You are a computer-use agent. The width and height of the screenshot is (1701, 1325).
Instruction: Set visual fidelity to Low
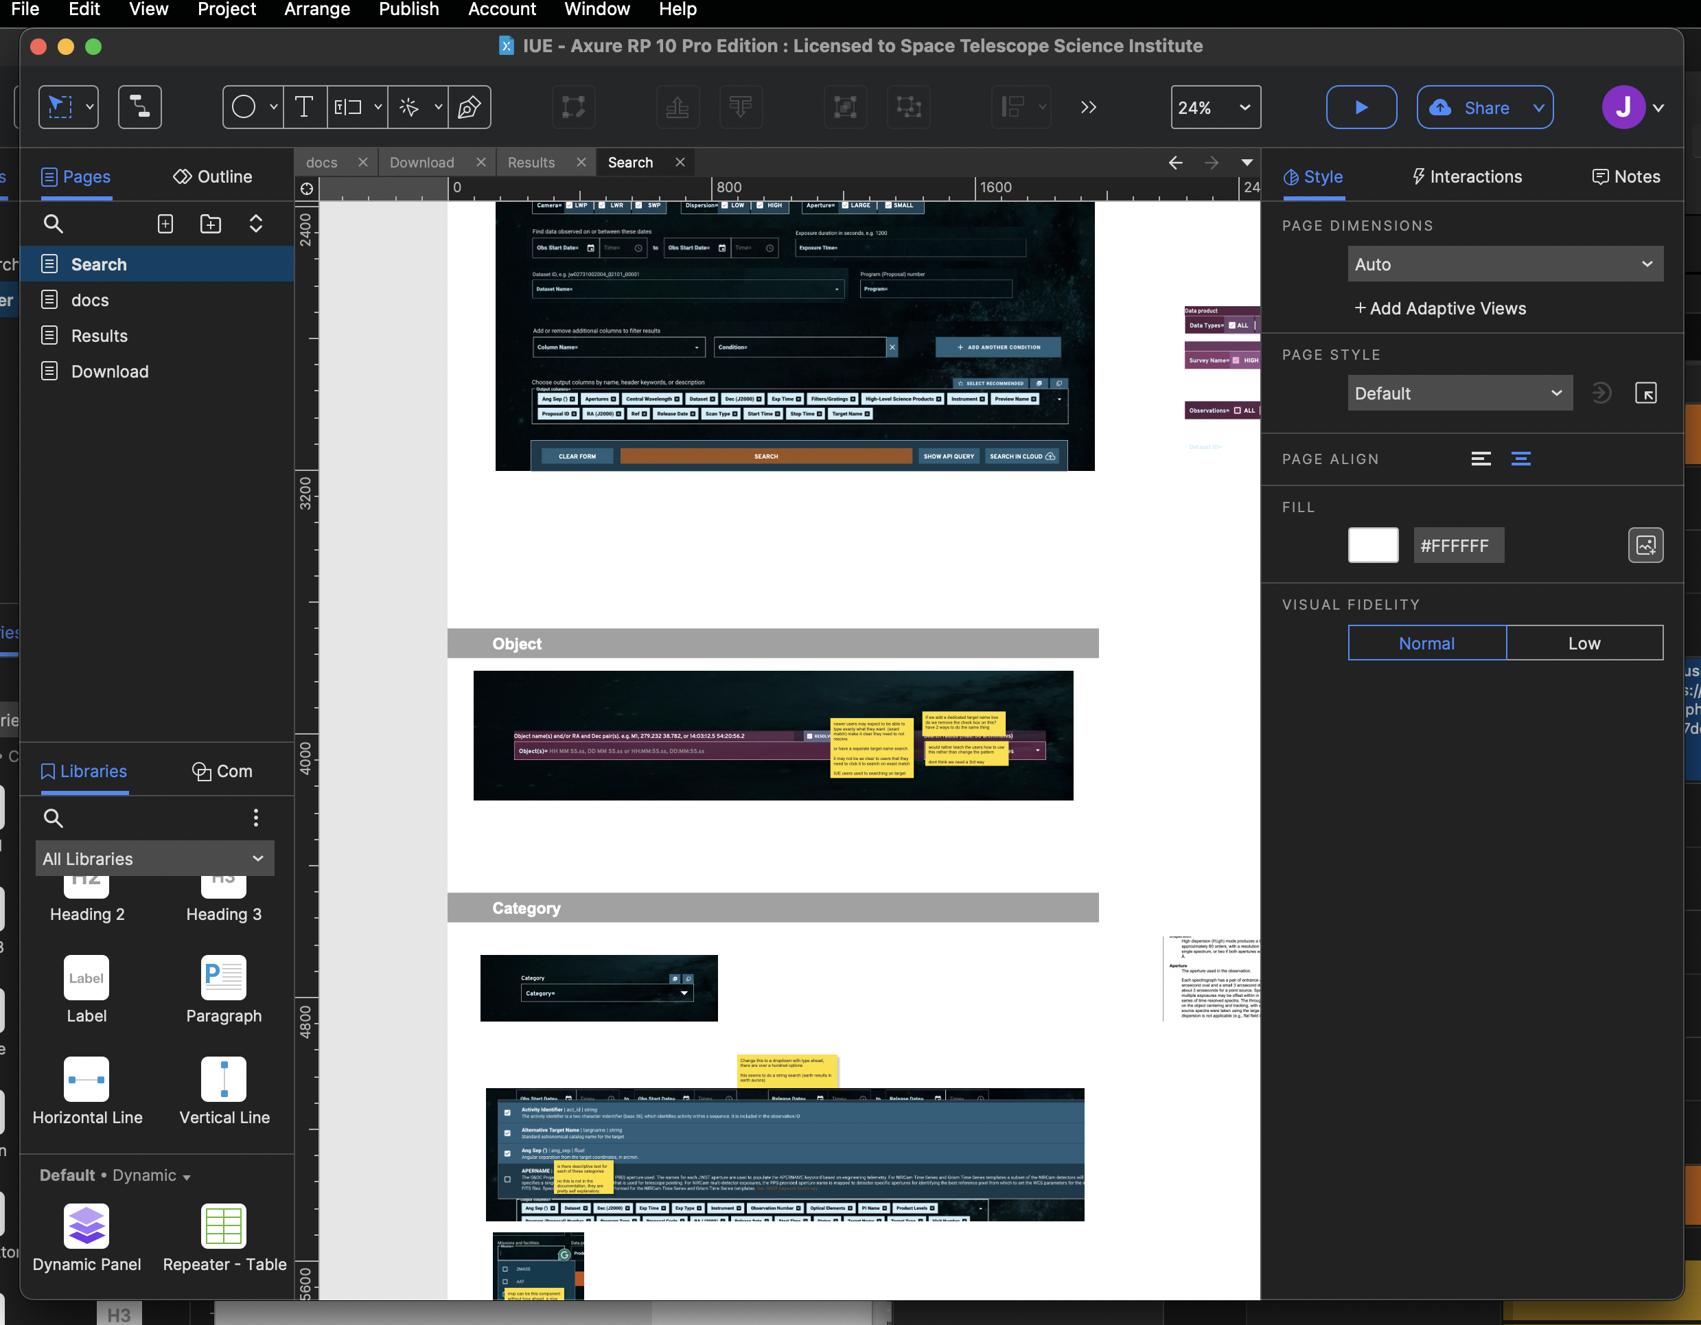coord(1584,643)
